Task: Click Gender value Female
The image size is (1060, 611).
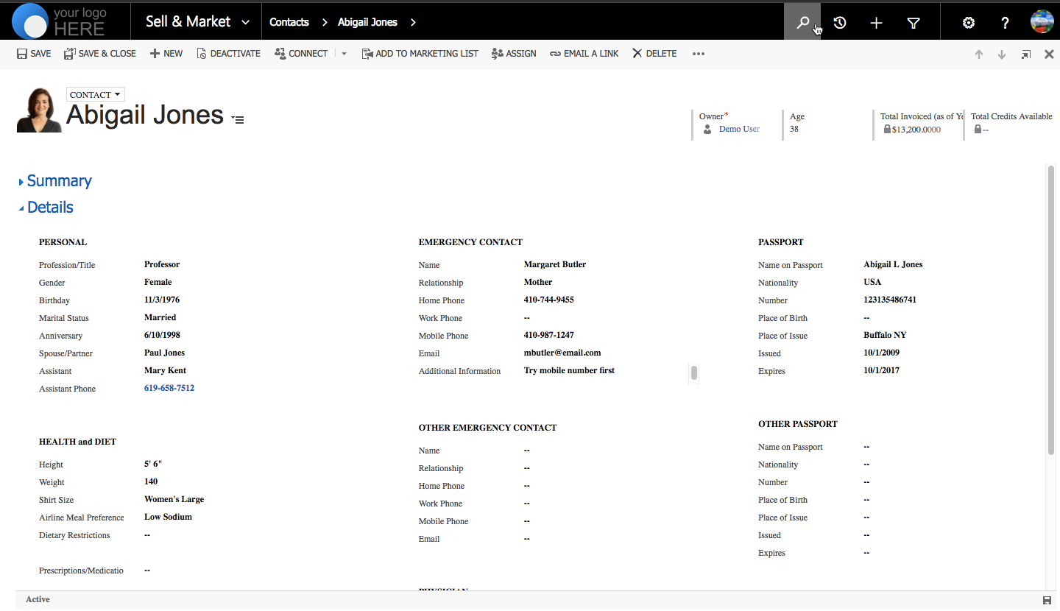Action: (158, 282)
